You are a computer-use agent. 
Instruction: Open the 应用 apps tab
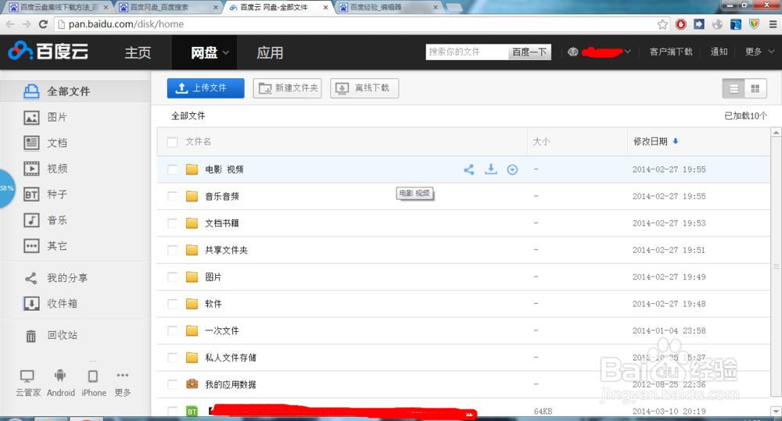[x=270, y=52]
